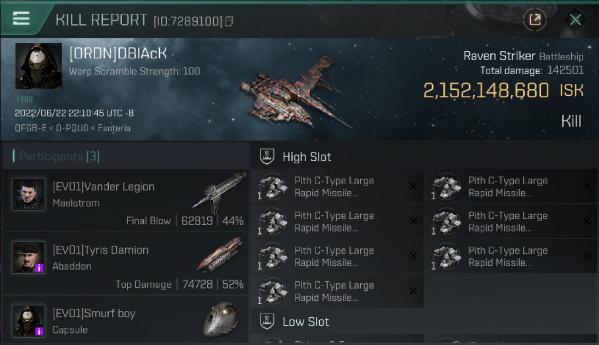Click Vander Legion's pilot portrait

point(29,194)
